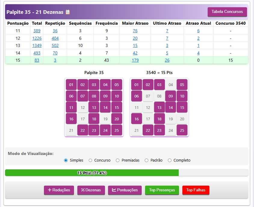254x207 pixels.
Task: Open the 389 total link for 11 points
Action: tap(37, 31)
